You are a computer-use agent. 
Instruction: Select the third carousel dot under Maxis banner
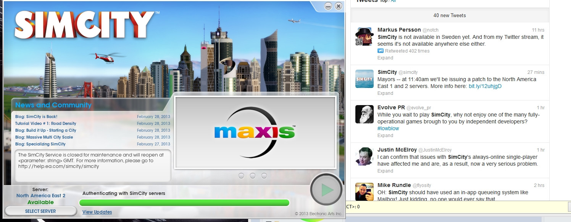(x=264, y=176)
